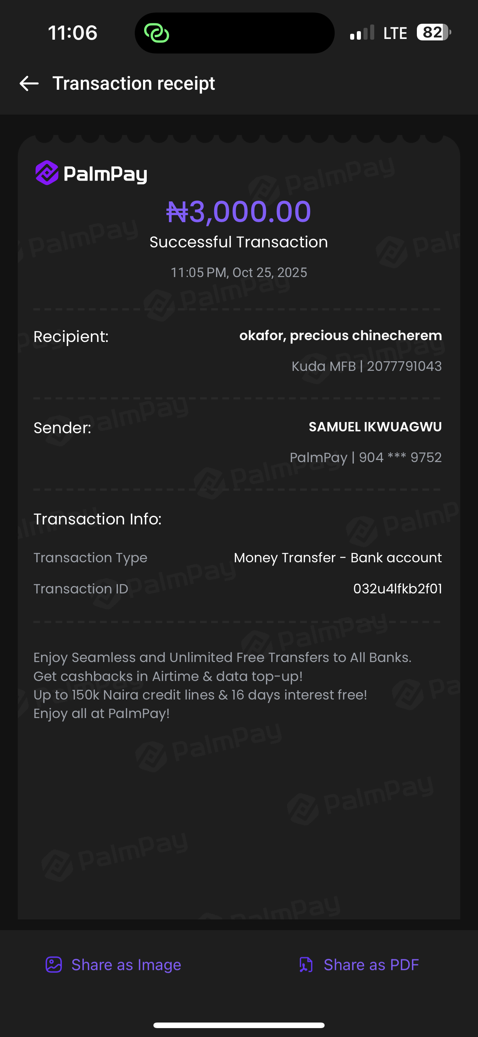478x1037 pixels.
Task: Tap the recipient name okafor, precious chinecherem
Action: point(341,335)
